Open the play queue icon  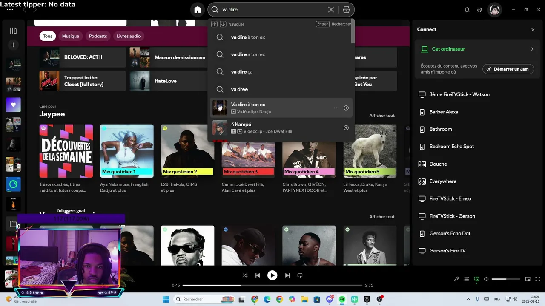pos(467,279)
